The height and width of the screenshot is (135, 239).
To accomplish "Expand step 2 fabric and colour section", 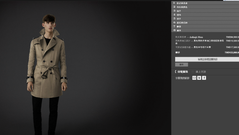I will (x=205, y=7).
